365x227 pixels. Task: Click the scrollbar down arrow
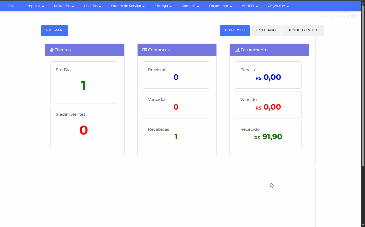pyautogui.click(x=363, y=225)
